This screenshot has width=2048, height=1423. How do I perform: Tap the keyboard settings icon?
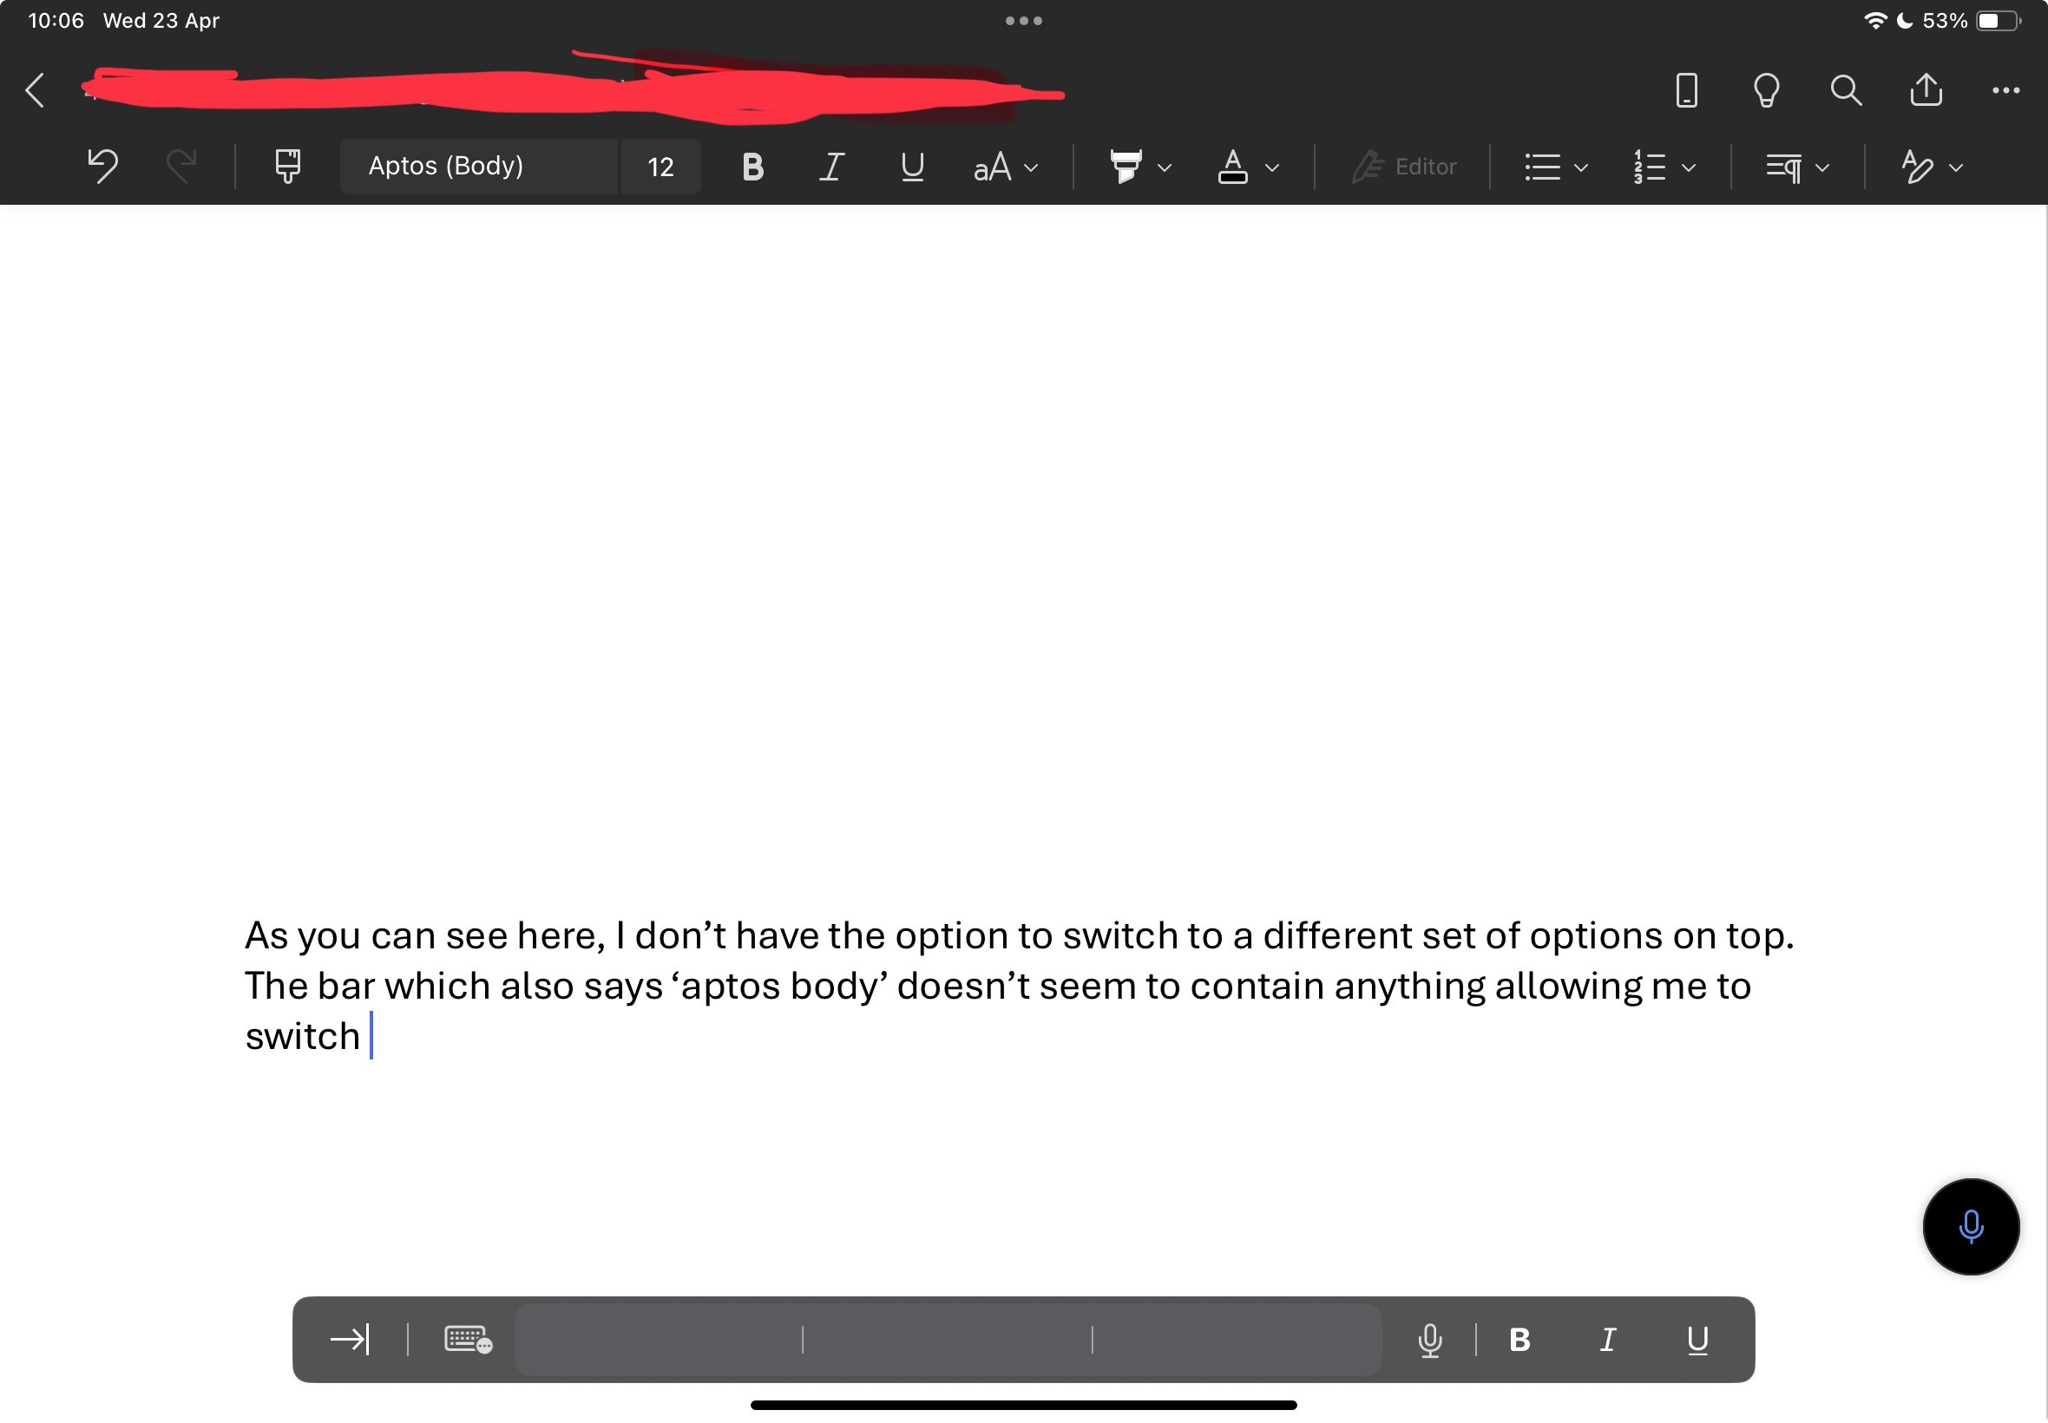467,1339
